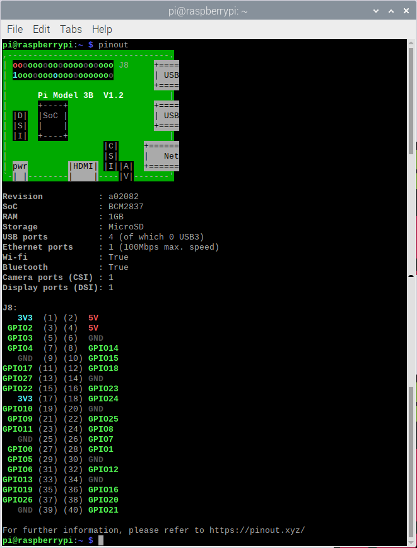Click the SoC box in board diagram
Image resolution: width=417 pixels, height=548 pixels.
pyautogui.click(x=53, y=121)
